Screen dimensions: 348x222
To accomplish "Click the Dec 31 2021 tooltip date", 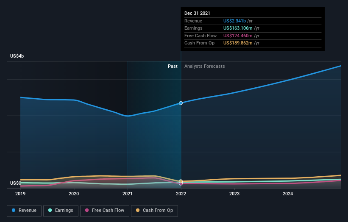I will (x=197, y=13).
